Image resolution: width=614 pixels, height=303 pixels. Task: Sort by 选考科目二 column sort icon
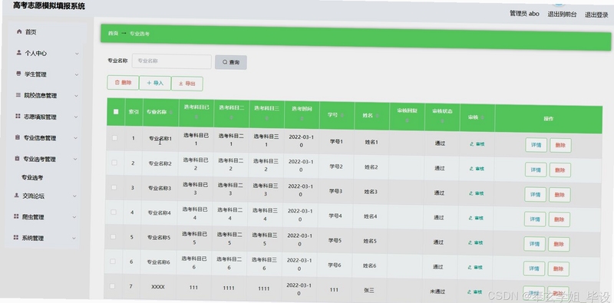[x=231, y=117]
